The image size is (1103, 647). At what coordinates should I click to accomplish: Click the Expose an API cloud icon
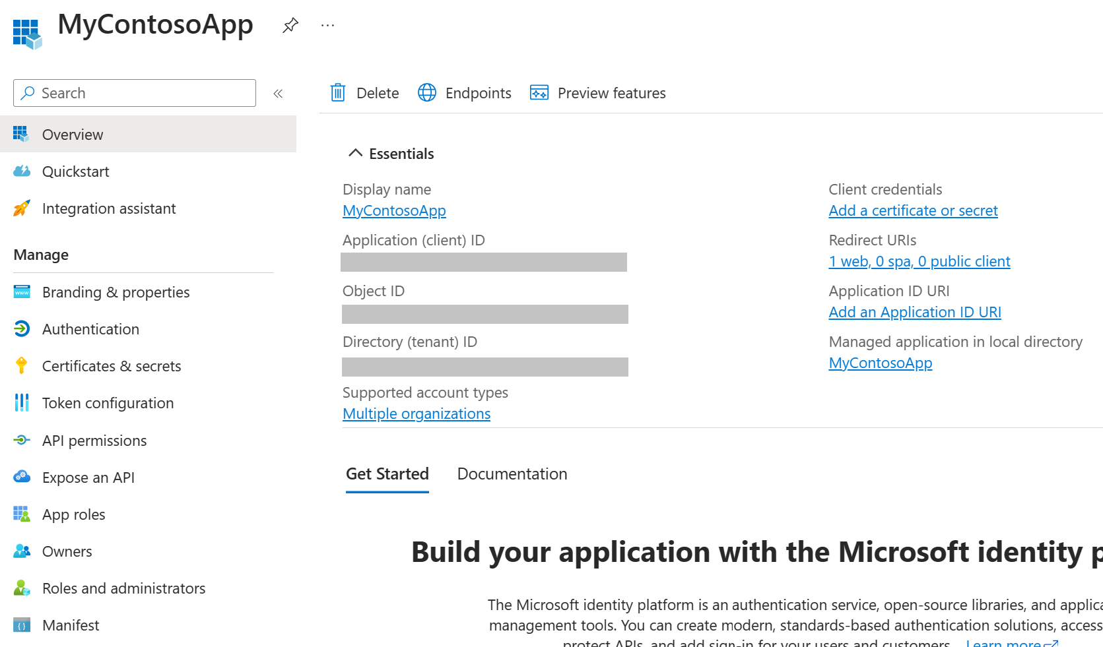pyautogui.click(x=22, y=477)
